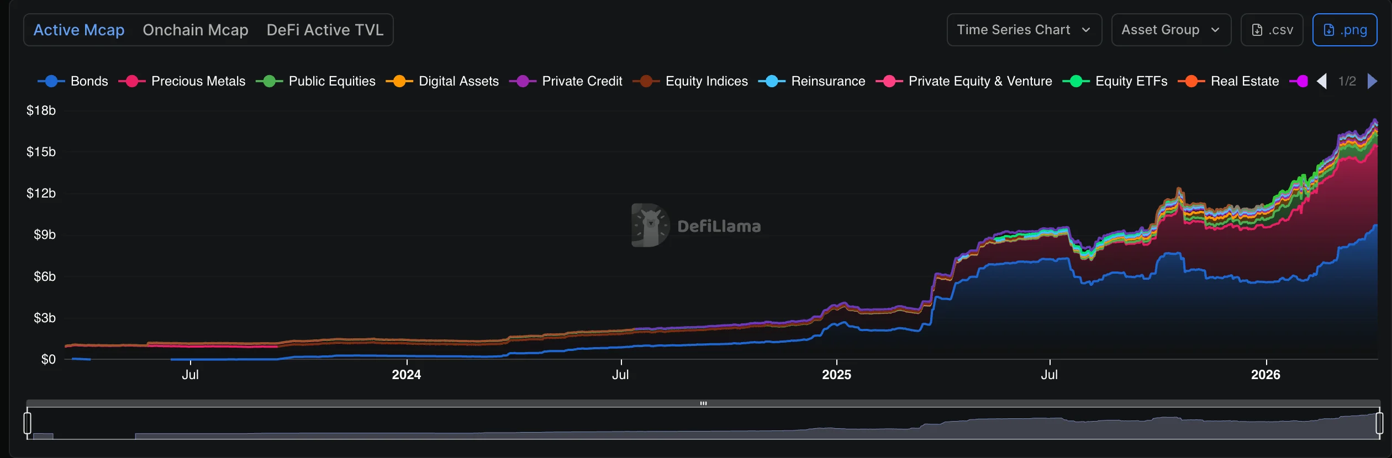Click the Equity Indices legend dot

(645, 81)
